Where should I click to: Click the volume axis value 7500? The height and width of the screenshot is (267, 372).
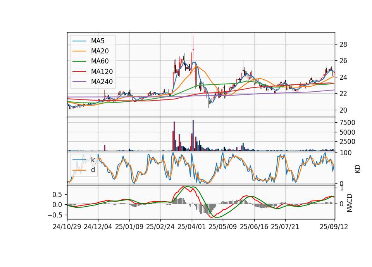tap(347, 123)
